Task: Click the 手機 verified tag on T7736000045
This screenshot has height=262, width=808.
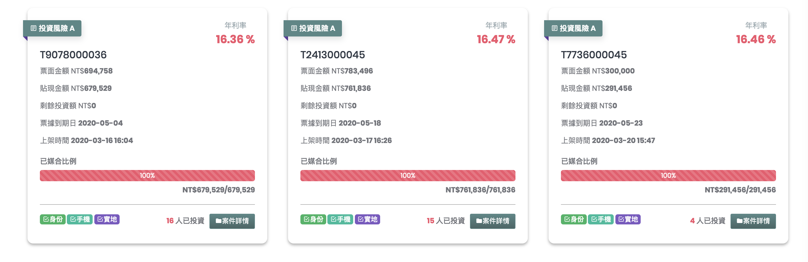Action: 601,219
